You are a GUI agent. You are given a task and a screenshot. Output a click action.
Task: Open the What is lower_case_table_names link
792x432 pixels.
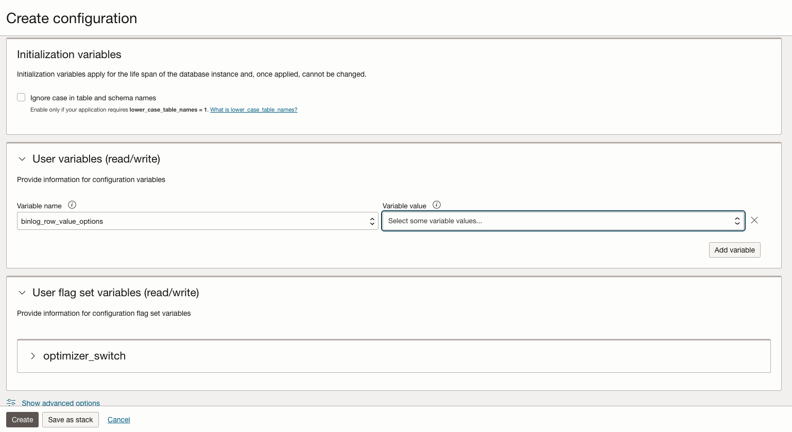[253, 110]
